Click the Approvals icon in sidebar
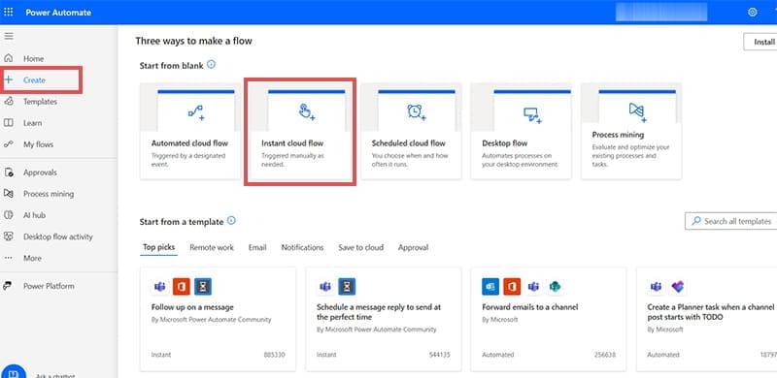 [9, 173]
